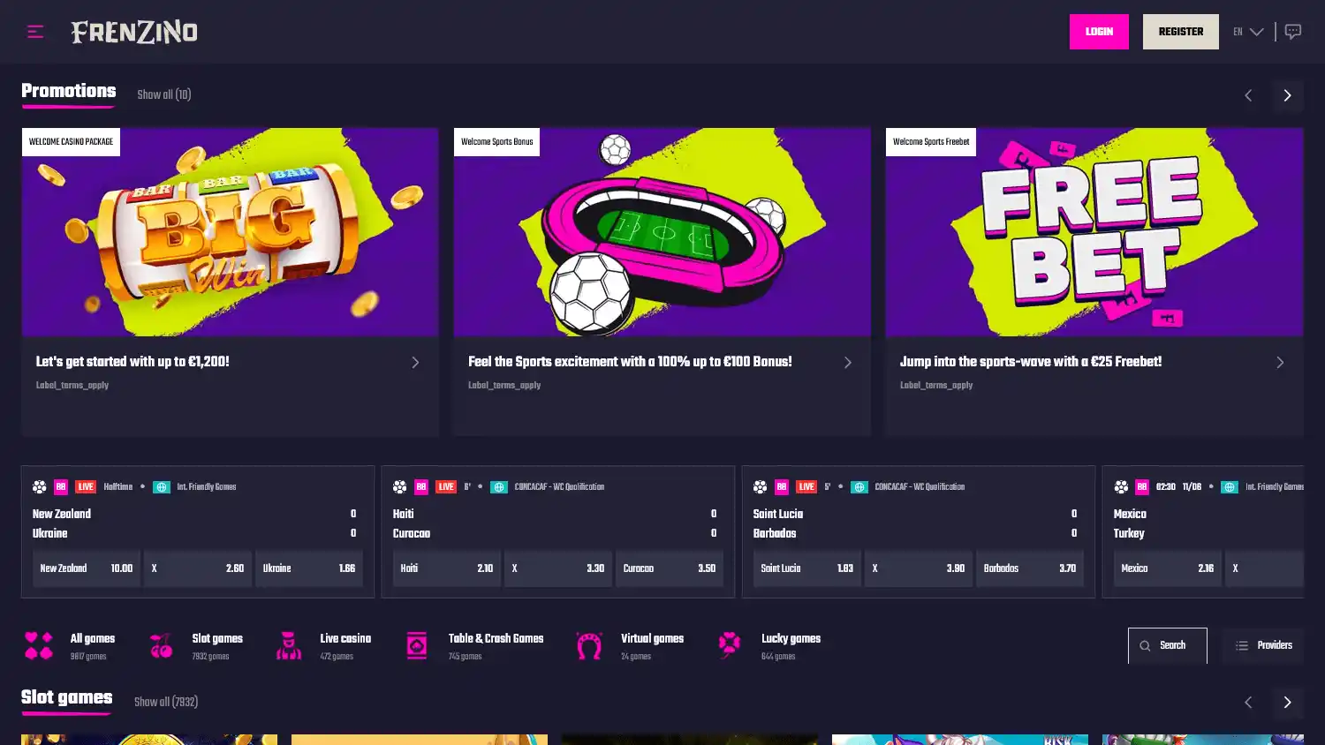Click LIVE badge in New Zealand match
The image size is (1325, 745).
[x=86, y=487]
